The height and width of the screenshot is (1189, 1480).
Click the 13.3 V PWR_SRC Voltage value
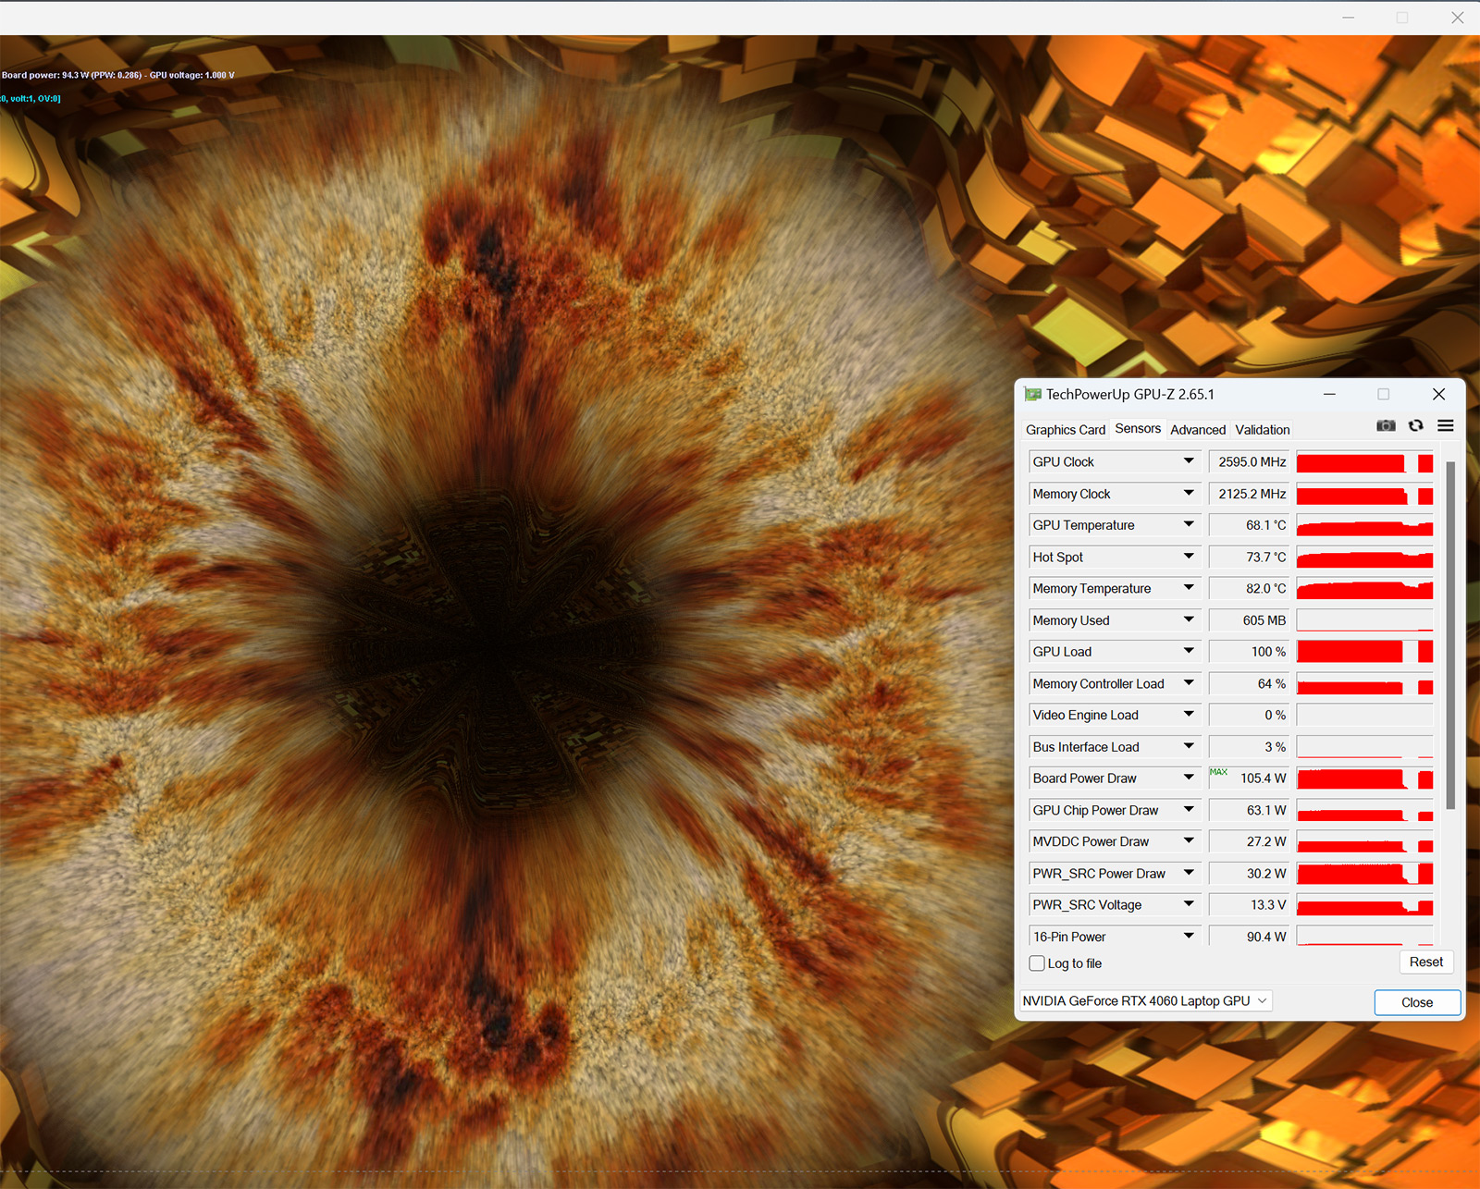click(1250, 905)
